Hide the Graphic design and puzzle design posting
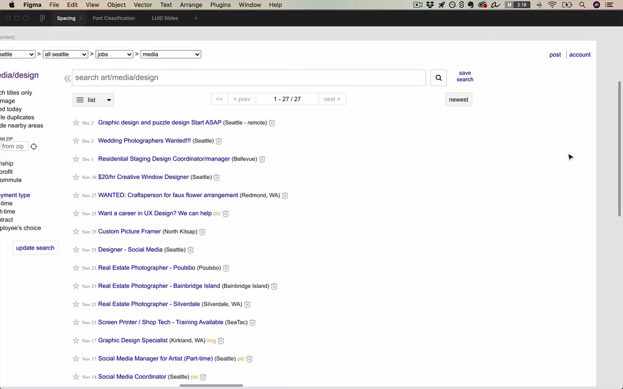This screenshot has height=389, width=623. (x=272, y=123)
